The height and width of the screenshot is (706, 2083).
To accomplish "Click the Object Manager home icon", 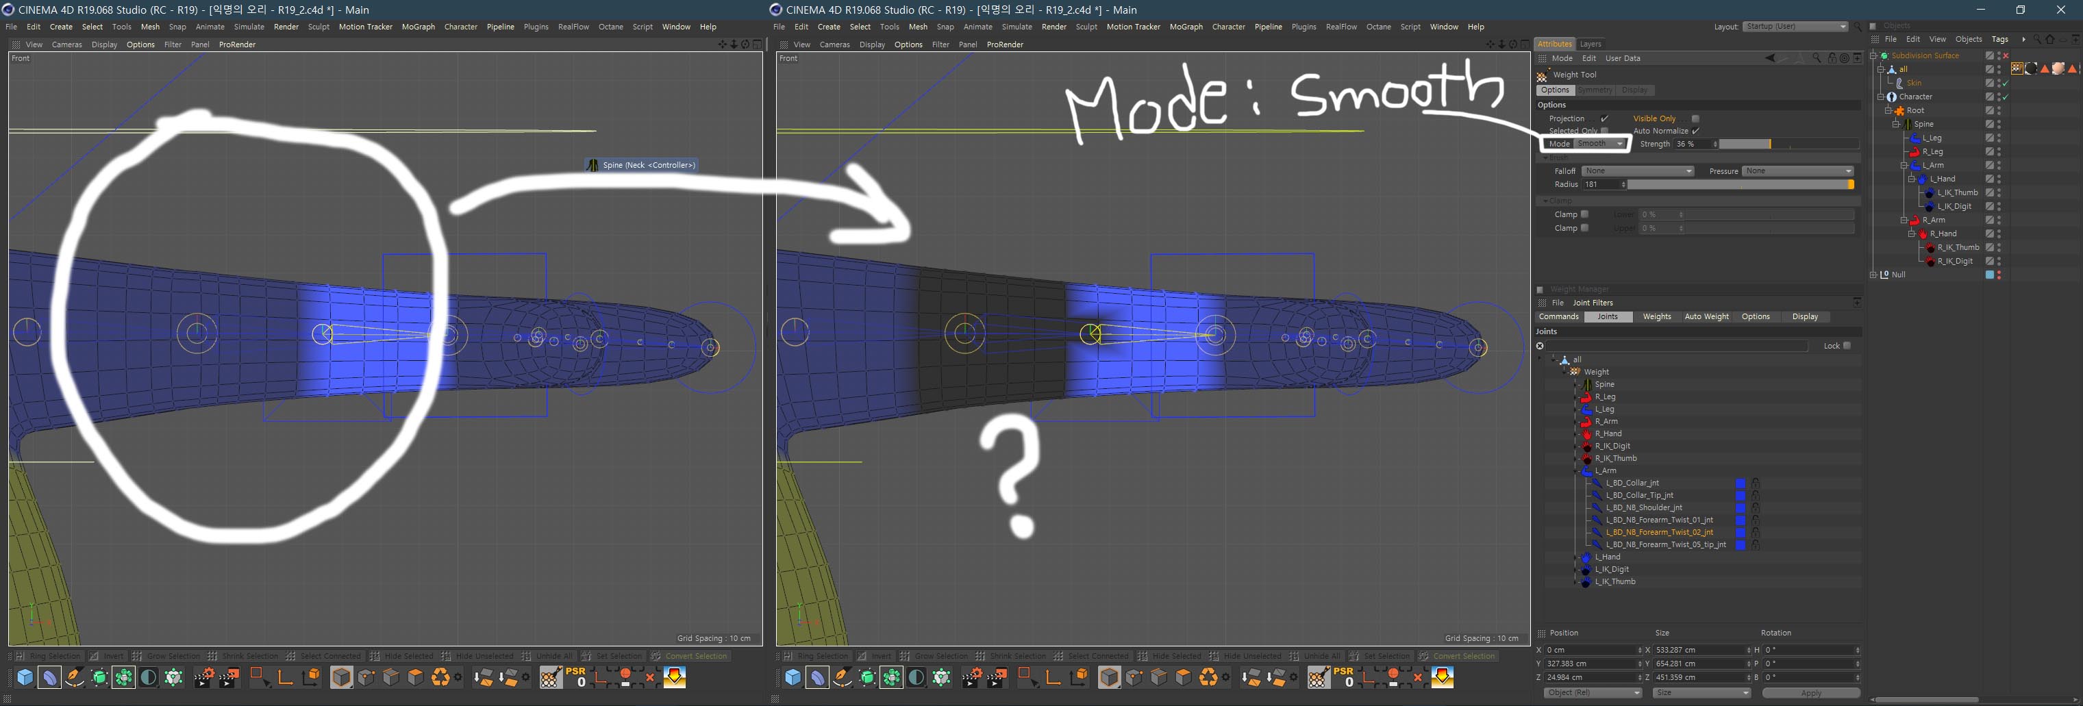I will tap(2050, 39).
